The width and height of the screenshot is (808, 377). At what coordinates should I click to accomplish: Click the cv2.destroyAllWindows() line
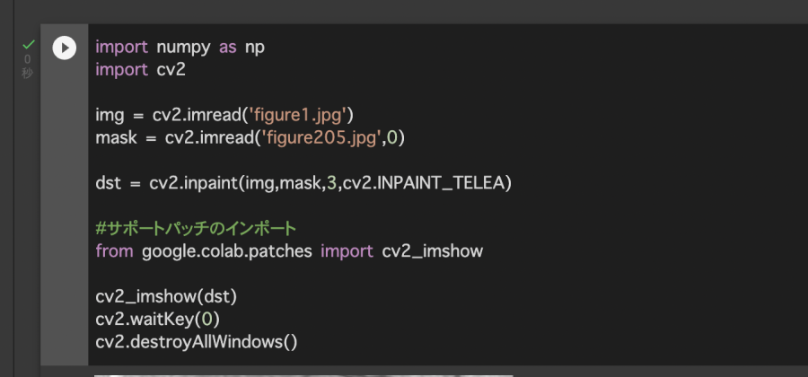196,341
